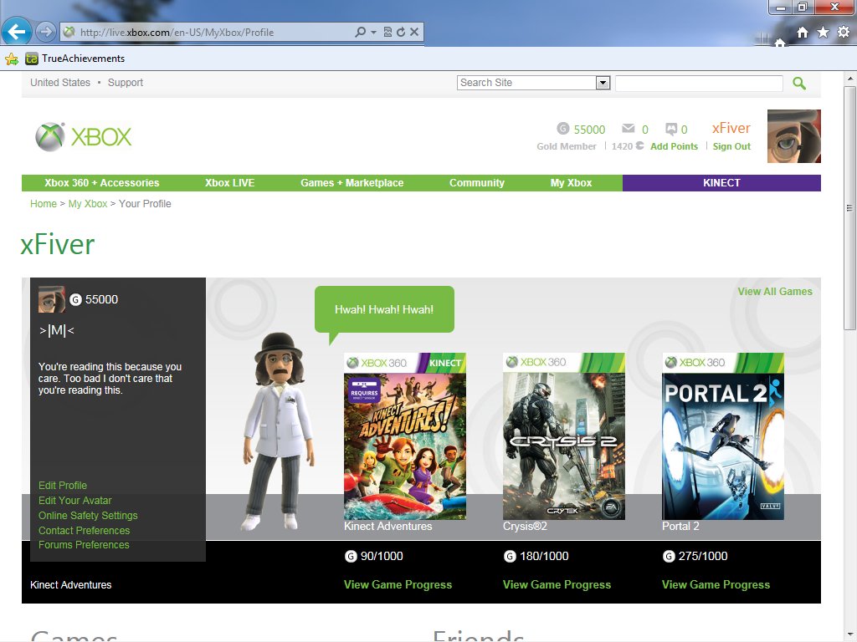Image resolution: width=857 pixels, height=642 pixels.
Task: Open TrueAchievements bookmark in favorites bar
Action: click(x=75, y=59)
